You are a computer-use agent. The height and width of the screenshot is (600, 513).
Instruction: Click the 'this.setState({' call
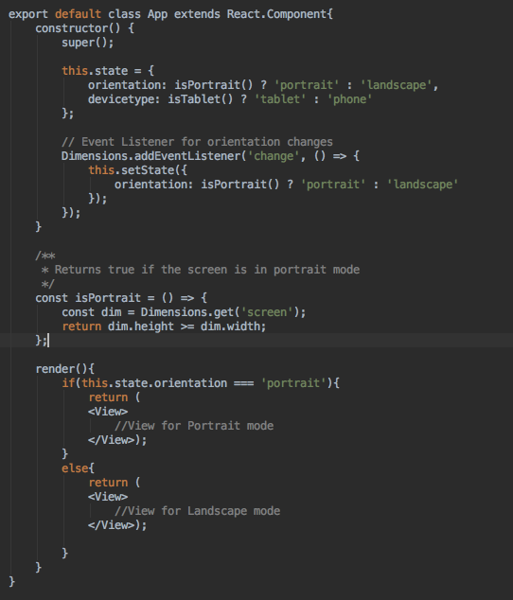[138, 170]
